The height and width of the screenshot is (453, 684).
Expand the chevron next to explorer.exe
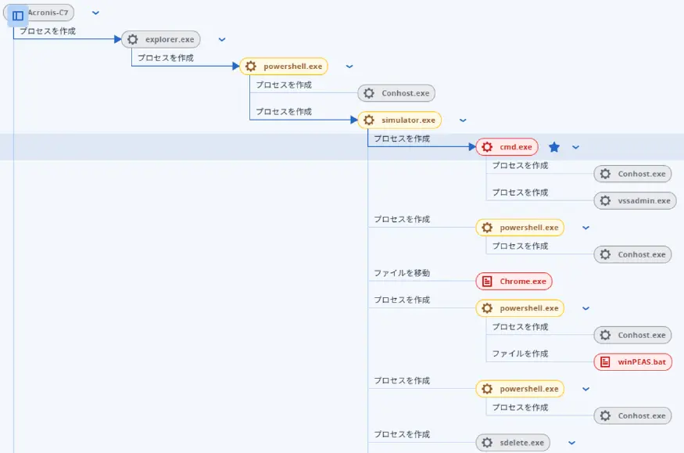pos(222,40)
